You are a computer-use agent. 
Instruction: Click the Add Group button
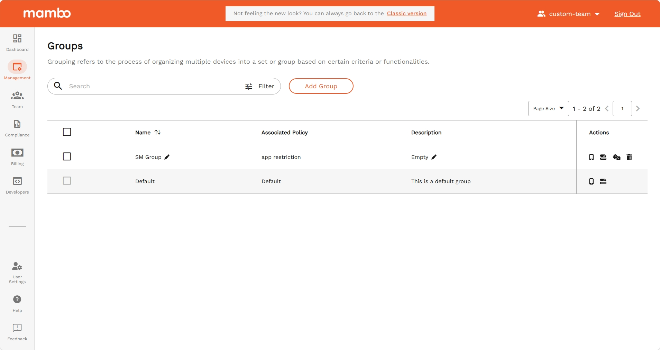321,86
